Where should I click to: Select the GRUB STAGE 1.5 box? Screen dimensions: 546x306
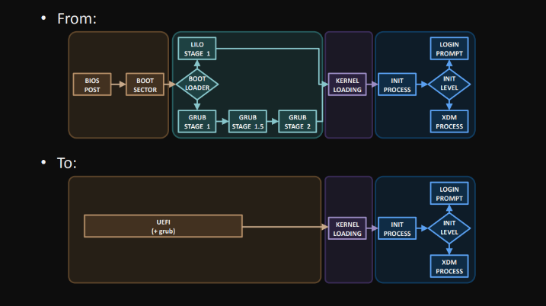pyautogui.click(x=247, y=122)
